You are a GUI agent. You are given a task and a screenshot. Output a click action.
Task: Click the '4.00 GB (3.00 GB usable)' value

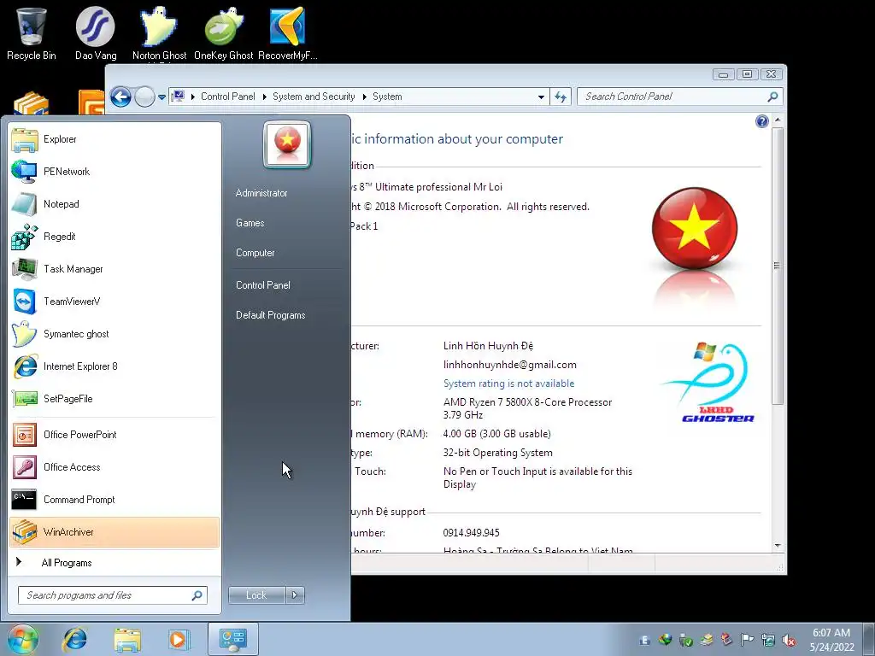496,434
